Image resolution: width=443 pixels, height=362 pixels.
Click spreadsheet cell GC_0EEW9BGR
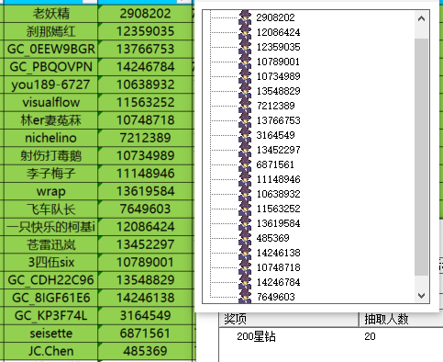50,49
